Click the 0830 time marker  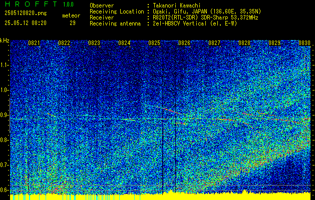click(x=304, y=43)
